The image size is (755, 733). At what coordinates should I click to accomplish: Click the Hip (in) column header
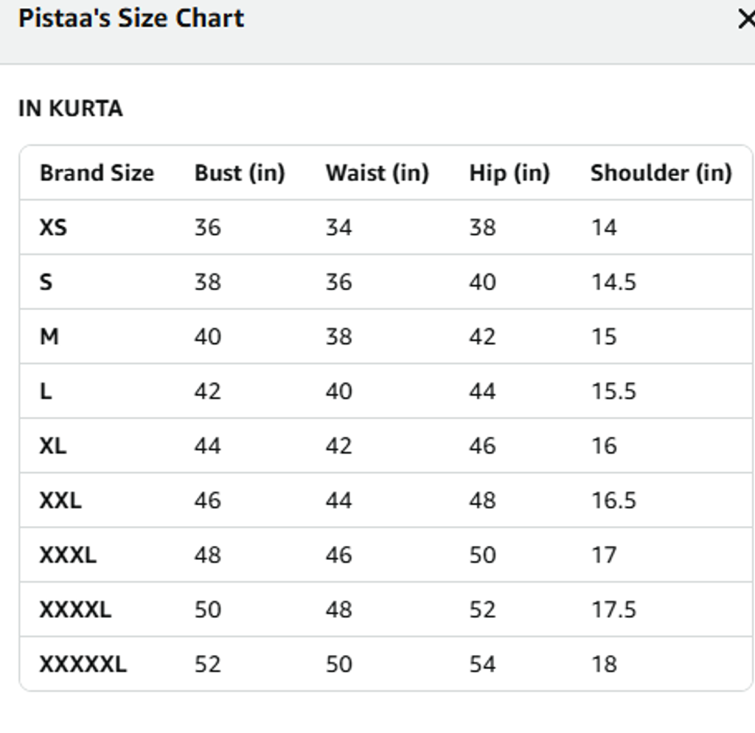[509, 173]
